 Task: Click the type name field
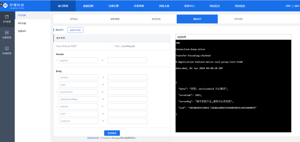click(x=79, y=84)
